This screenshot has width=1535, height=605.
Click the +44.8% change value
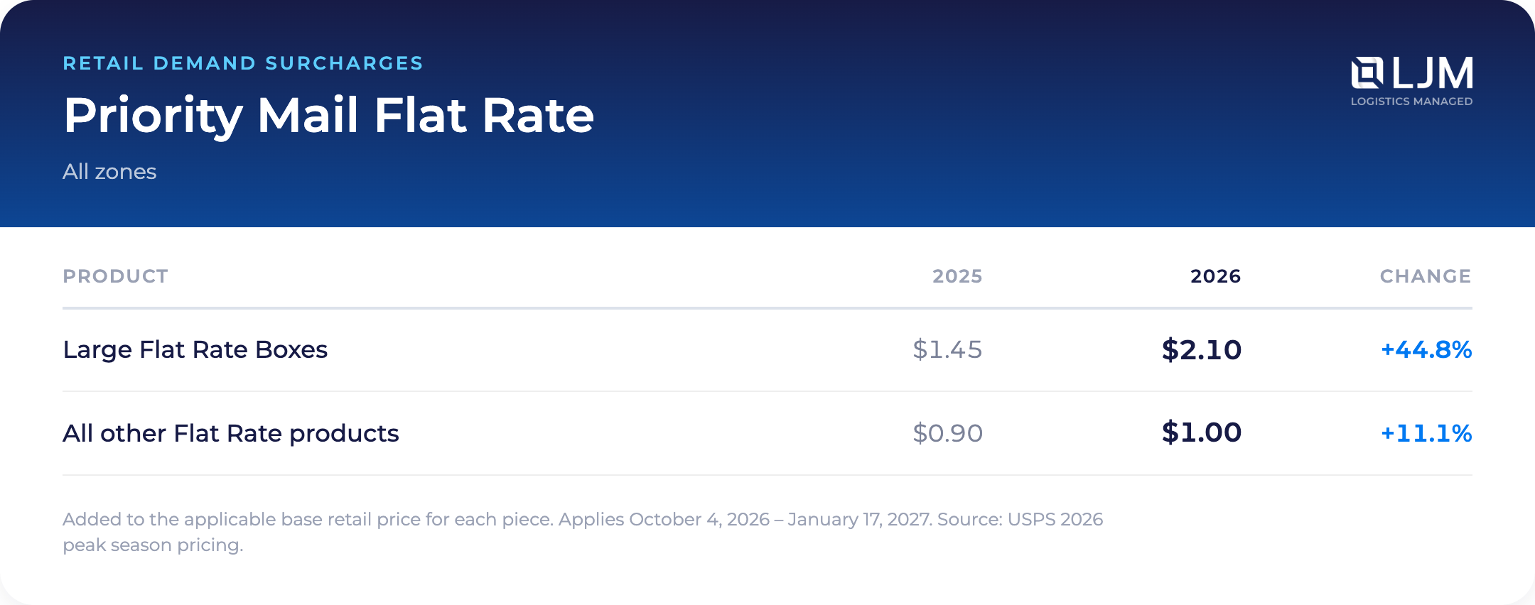click(x=1426, y=350)
